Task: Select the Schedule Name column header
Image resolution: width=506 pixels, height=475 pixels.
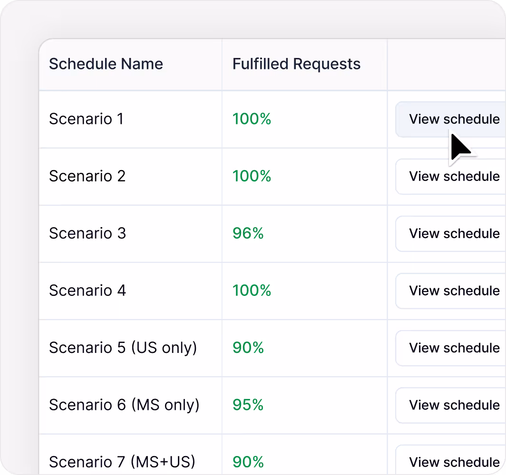Action: click(106, 64)
